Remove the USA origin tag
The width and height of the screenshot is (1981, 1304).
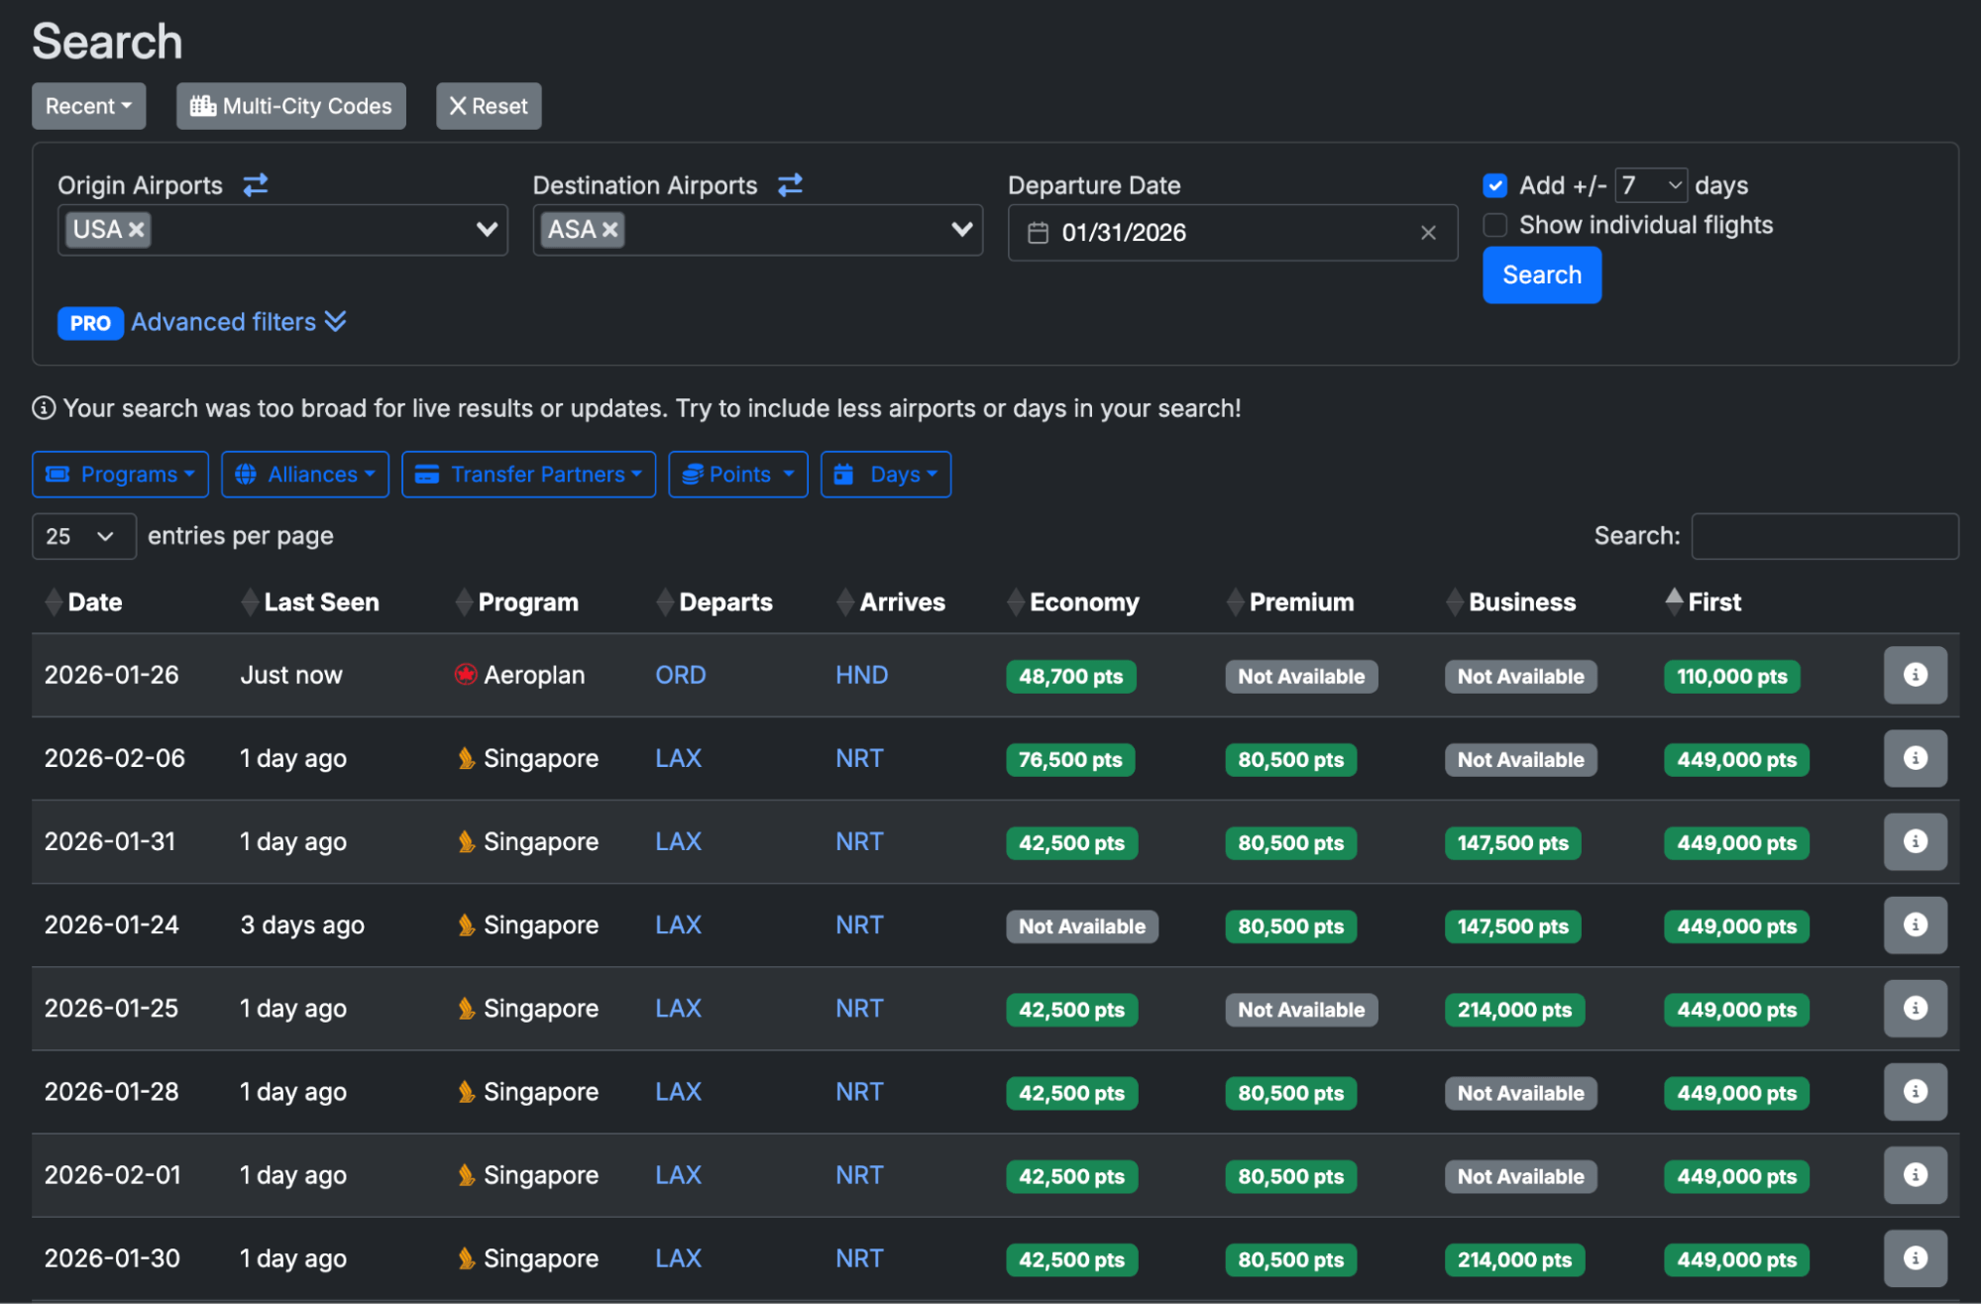tap(137, 230)
